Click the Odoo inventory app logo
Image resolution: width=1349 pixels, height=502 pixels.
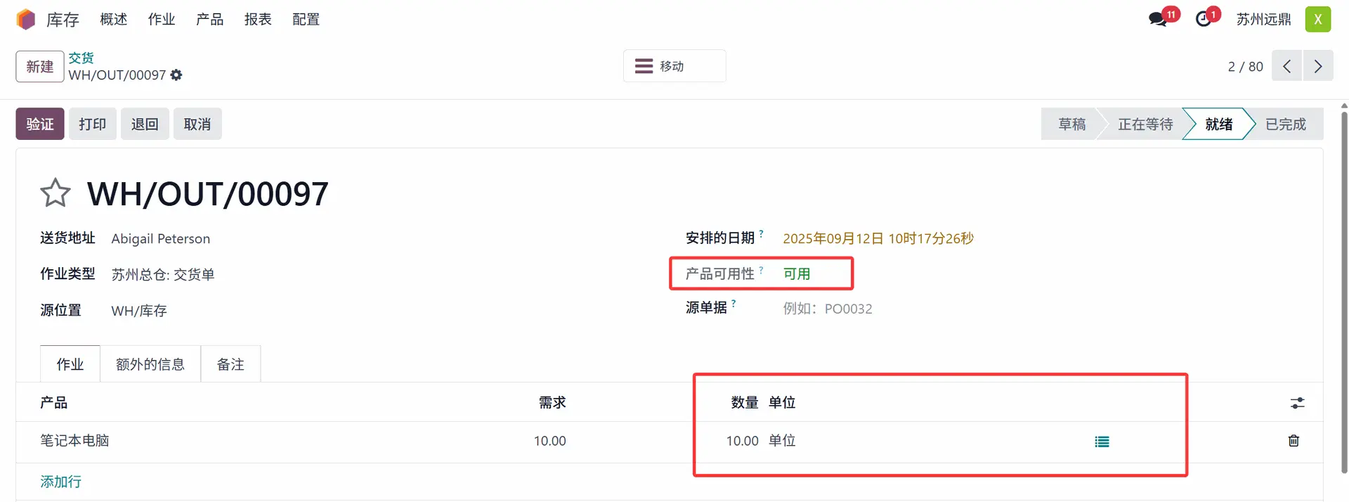[x=26, y=19]
